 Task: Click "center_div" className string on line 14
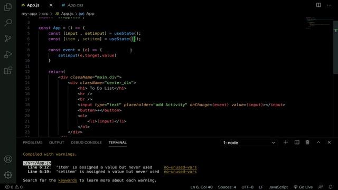(x=119, y=83)
